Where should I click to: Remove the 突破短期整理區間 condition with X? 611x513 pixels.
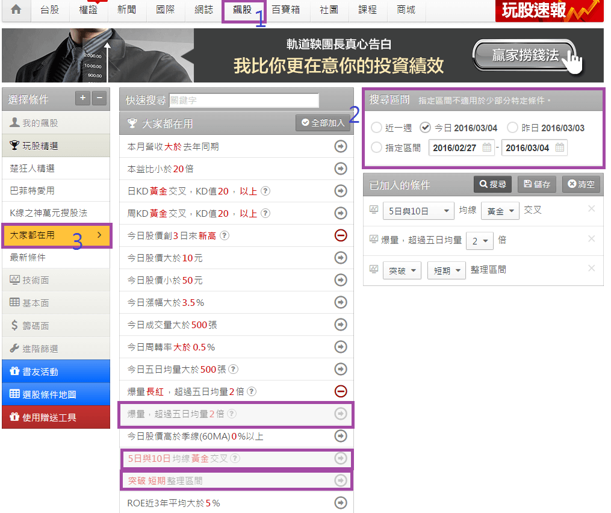coord(591,269)
